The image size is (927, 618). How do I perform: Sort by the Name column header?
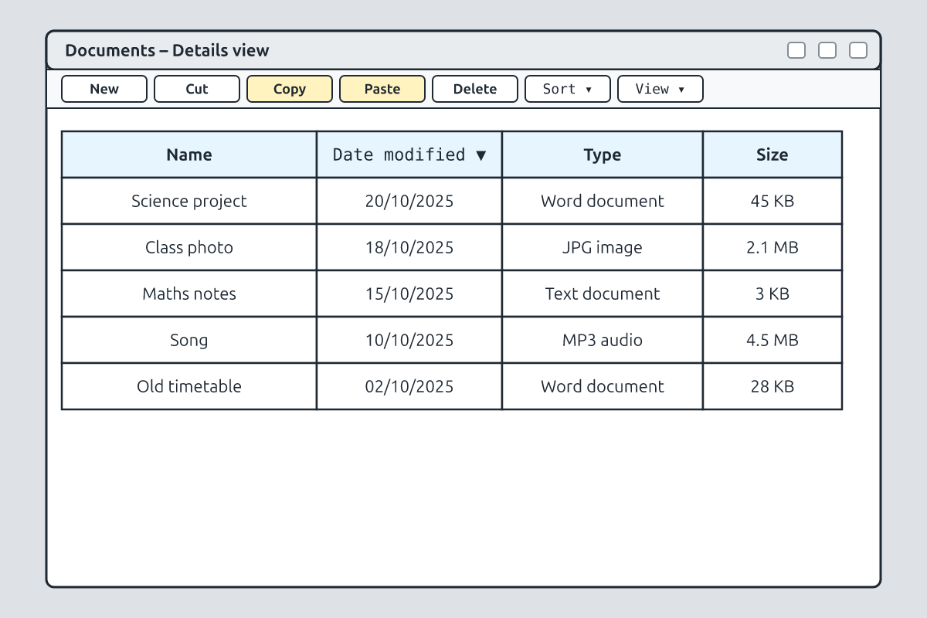pyautogui.click(x=189, y=154)
